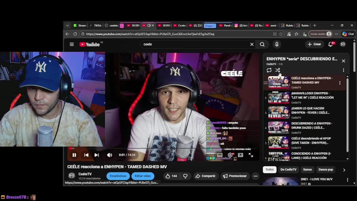This screenshot has width=357, height=201.
Task: Skip to next video in playlist
Action: pos(97,155)
